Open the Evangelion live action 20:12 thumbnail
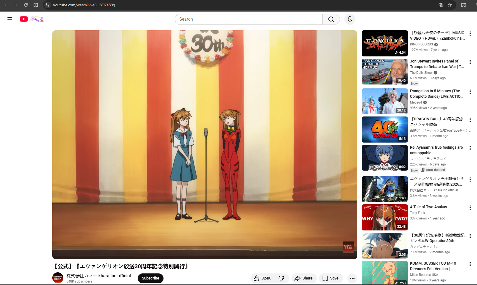The image size is (477, 285). pos(385,101)
